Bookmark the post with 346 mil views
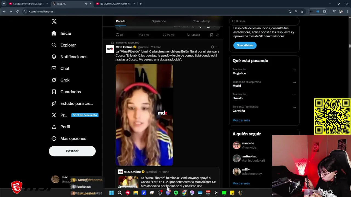This screenshot has width=351, height=197. 211,35
